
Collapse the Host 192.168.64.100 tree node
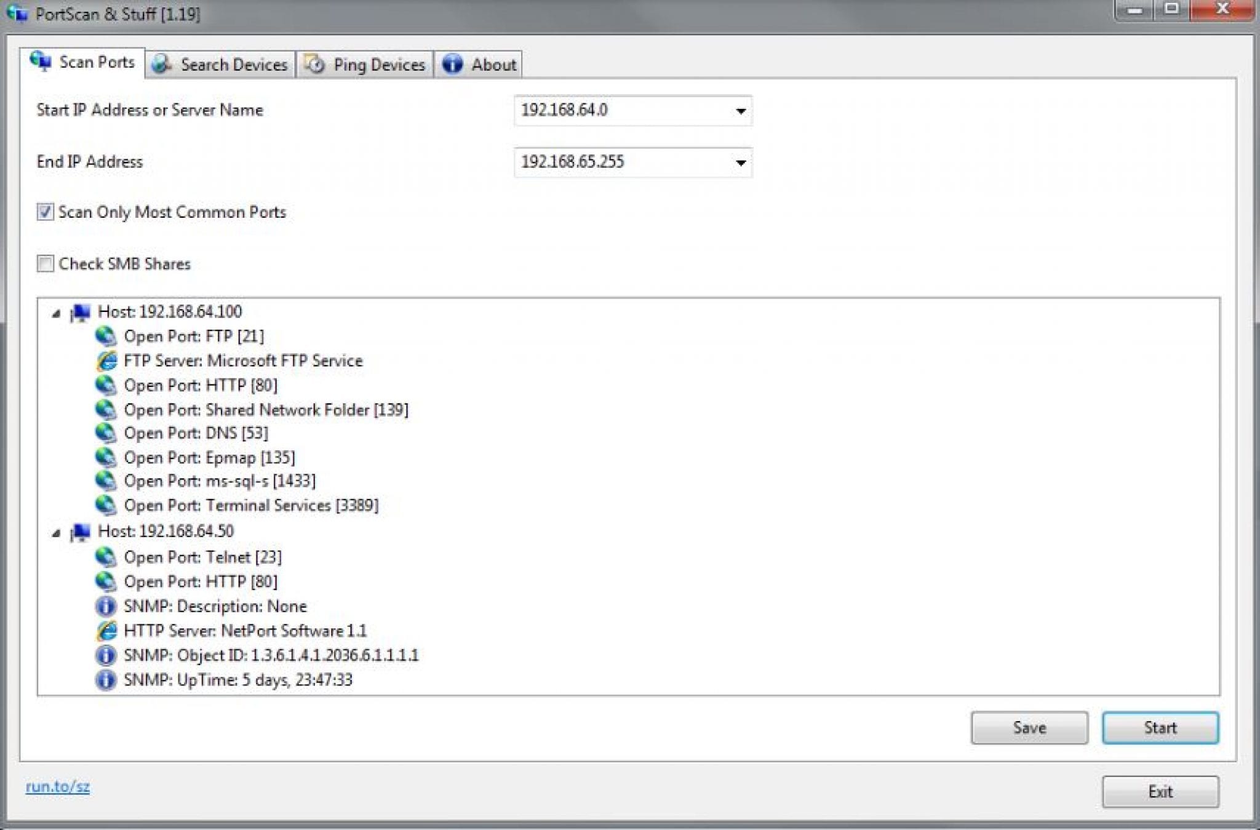click(56, 314)
